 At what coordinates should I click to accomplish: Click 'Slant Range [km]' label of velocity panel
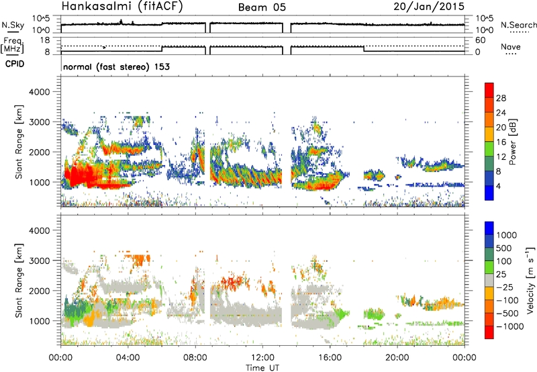point(19,280)
